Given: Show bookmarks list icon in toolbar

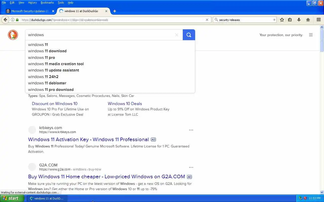Looking at the screenshot, I should coord(290,20).
